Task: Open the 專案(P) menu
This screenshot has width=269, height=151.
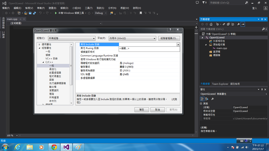Action: (x=41, y=8)
